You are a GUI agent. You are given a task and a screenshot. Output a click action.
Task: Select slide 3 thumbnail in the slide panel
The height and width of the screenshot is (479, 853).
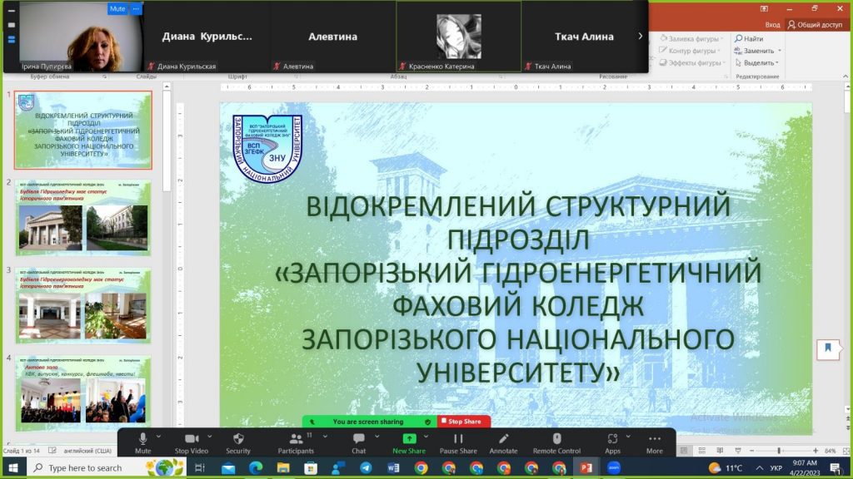pyautogui.click(x=83, y=306)
